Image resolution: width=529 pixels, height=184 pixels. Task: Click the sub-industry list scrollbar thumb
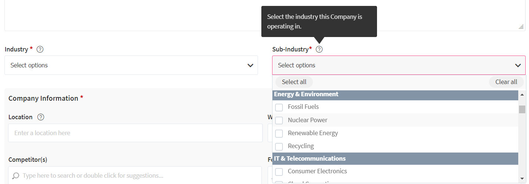[522, 109]
